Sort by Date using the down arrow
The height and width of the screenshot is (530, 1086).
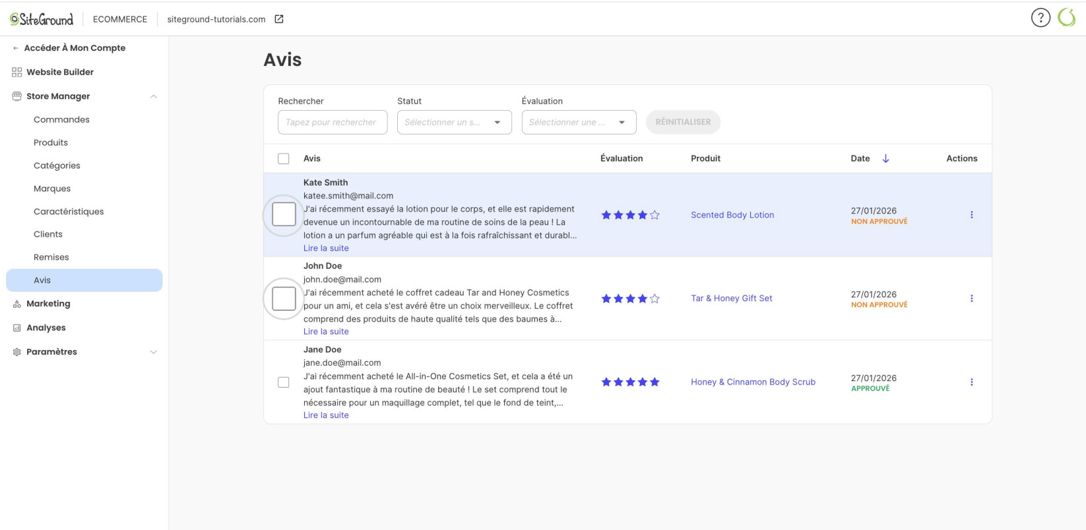(886, 158)
